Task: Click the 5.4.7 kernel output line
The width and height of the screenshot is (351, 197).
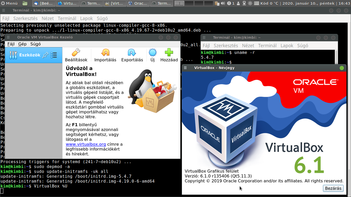Action: tap(207, 57)
